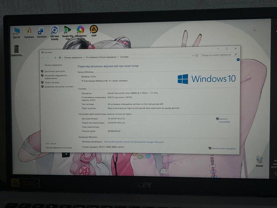Image resolution: width=277 pixels, height=208 pixels.
Task: Click 'WORKGROUP' value
Action: pyautogui.click(x=114, y=131)
